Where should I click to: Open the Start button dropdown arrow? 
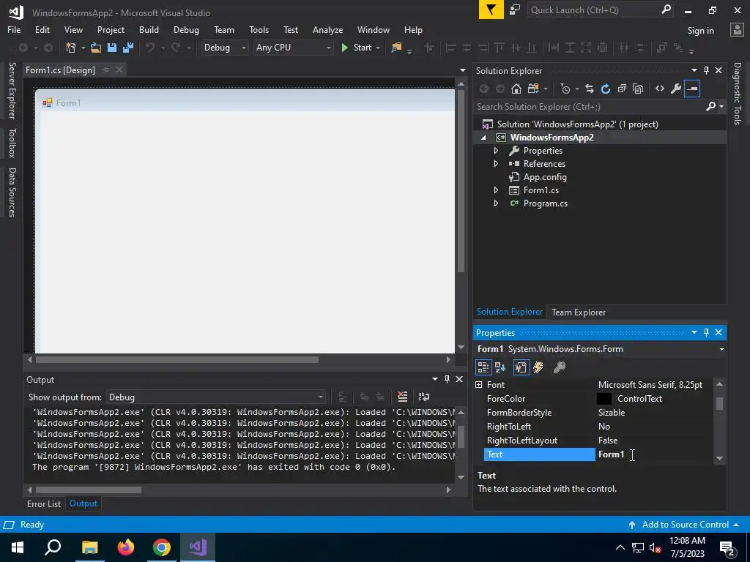(x=378, y=48)
